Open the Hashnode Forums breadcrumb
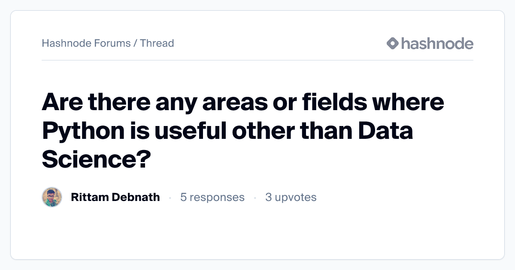Image resolution: width=515 pixels, height=270 pixels. [x=86, y=43]
